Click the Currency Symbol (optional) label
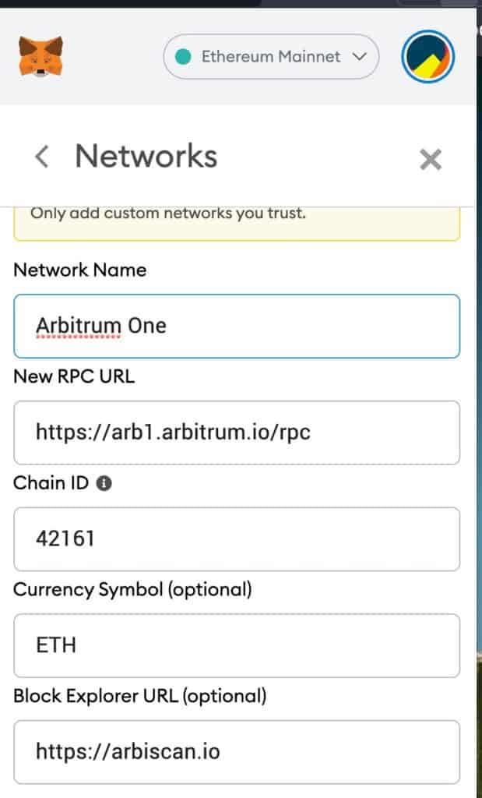This screenshot has height=798, width=482. [x=132, y=590]
